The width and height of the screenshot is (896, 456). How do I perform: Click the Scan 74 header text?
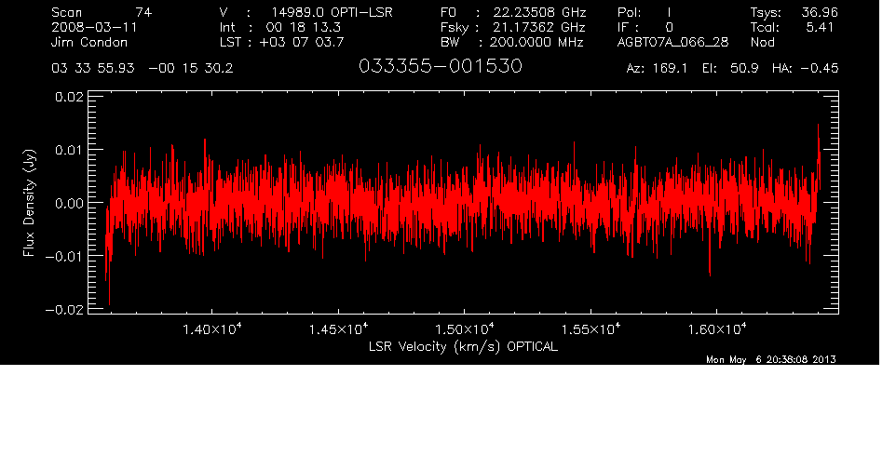click(x=102, y=12)
